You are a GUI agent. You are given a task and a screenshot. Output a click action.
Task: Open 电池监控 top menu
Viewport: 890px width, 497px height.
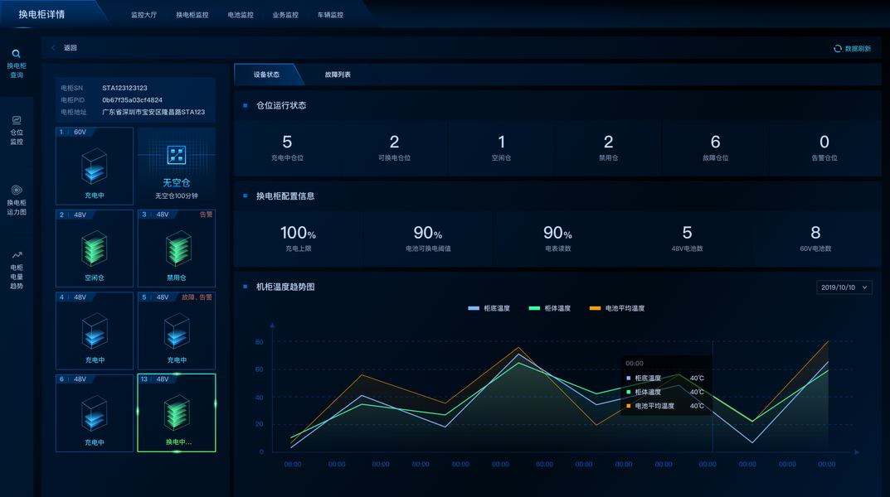pos(240,15)
